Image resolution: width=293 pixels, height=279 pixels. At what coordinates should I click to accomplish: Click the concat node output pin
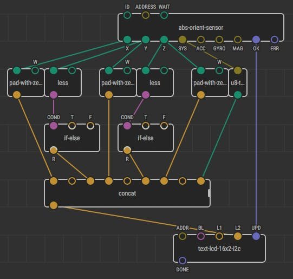pos(54,205)
